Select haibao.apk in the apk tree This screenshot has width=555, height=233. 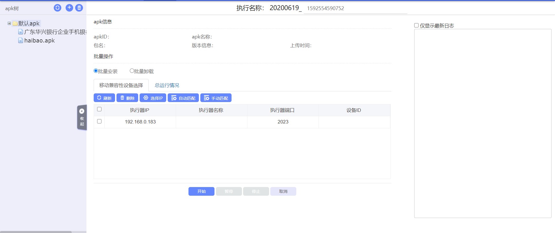(39, 40)
